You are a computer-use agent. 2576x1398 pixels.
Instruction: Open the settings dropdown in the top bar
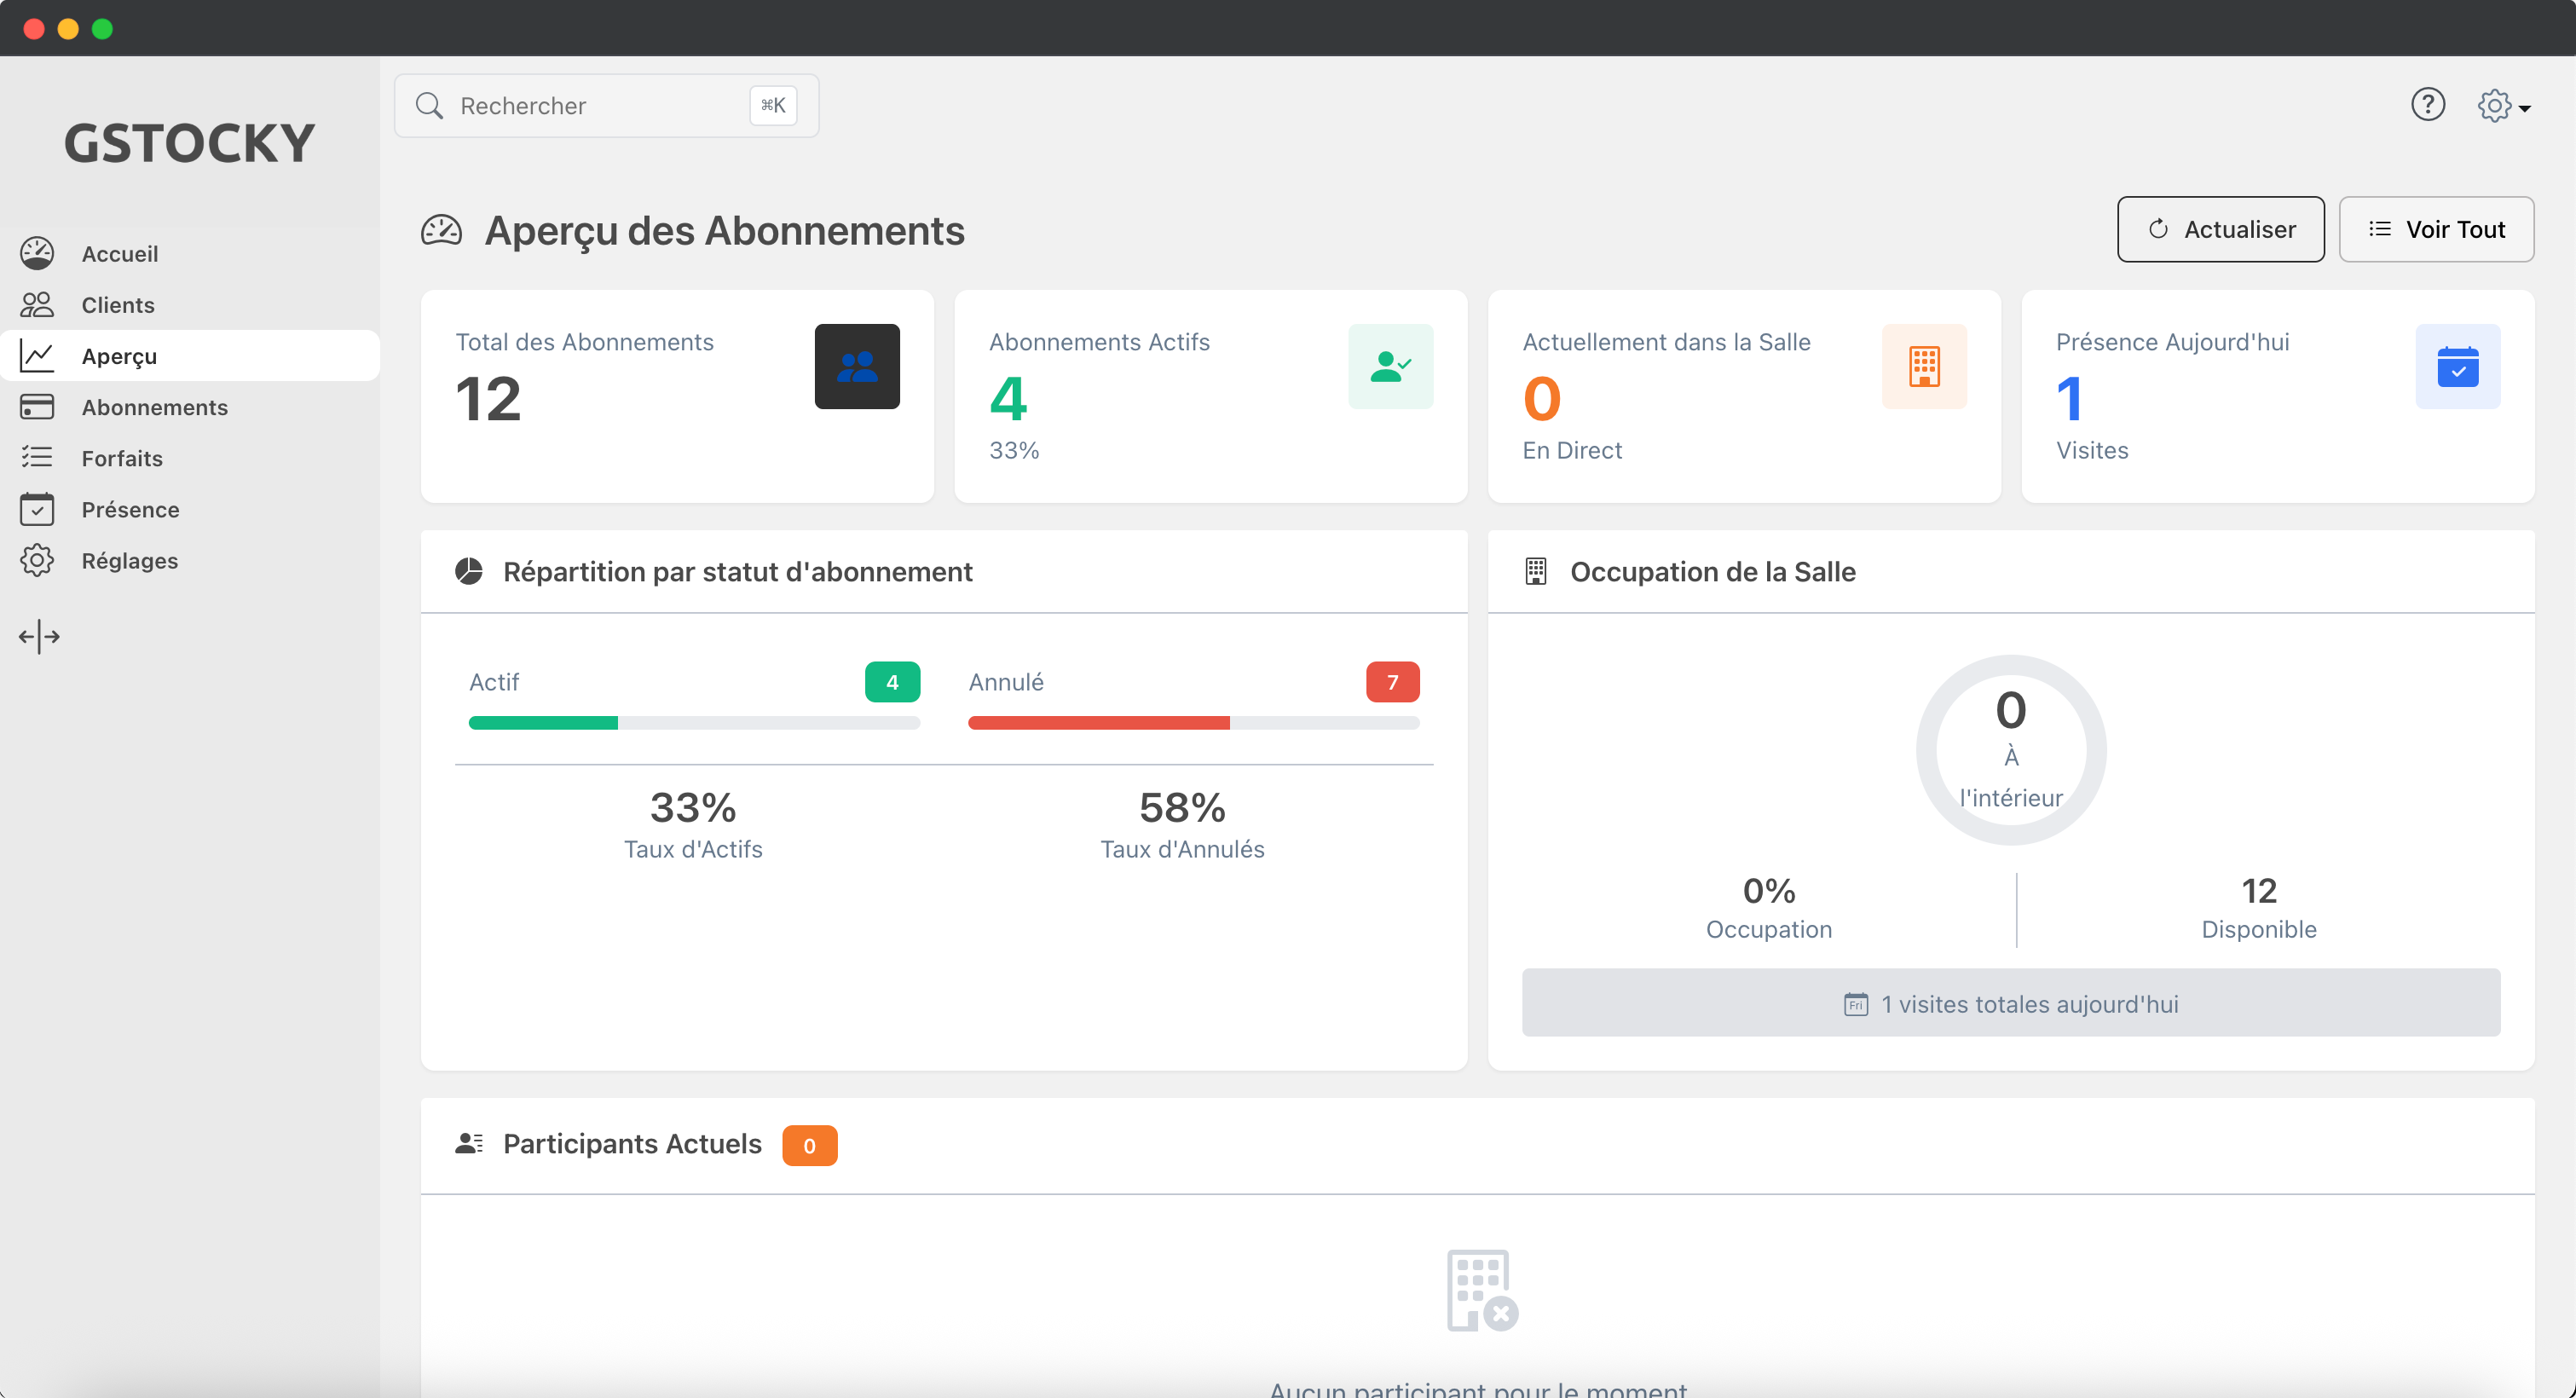pyautogui.click(x=2502, y=105)
